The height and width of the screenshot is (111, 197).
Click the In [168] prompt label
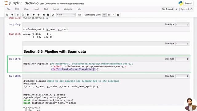[15, 76]
